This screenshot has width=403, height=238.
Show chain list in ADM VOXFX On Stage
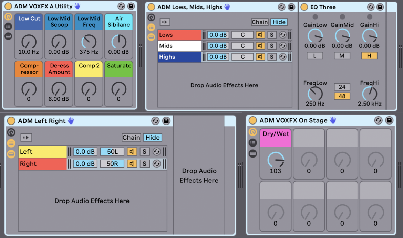253,143
